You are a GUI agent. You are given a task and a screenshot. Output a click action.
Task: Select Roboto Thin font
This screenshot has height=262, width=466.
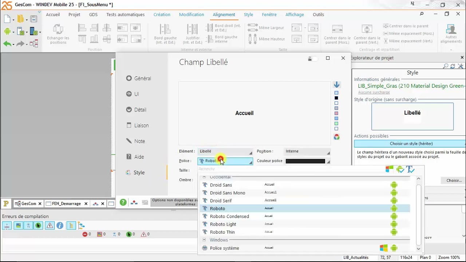click(x=305, y=232)
